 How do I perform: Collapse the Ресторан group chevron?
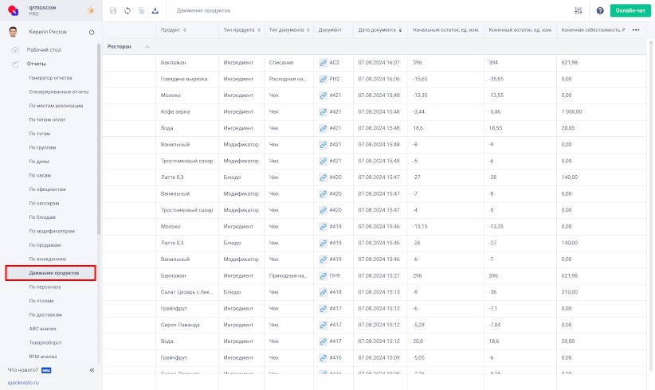(147, 47)
